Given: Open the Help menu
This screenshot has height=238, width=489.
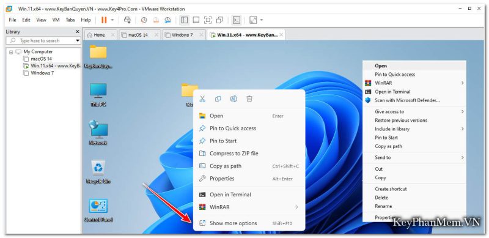Looking at the screenshot, I should coord(86,20).
